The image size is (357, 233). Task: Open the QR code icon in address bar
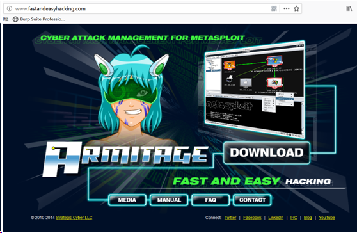pyautogui.click(x=274, y=9)
